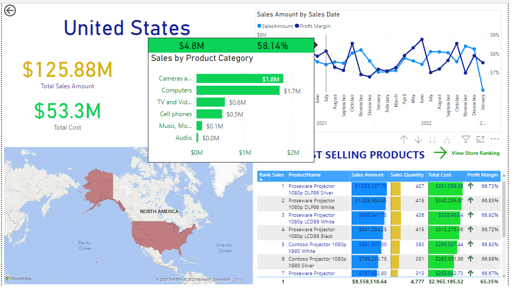Viewport: 515px width, 289px height.
Task: Sort table by Profit Margin header
Action: 482,175
